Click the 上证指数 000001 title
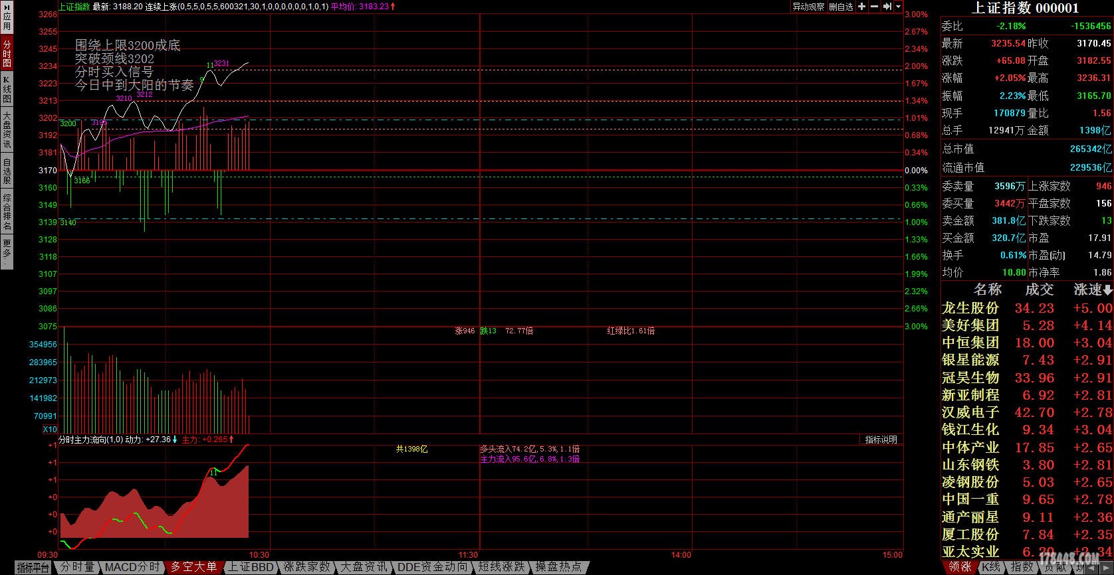This screenshot has height=575, width=1114. [x=1026, y=8]
